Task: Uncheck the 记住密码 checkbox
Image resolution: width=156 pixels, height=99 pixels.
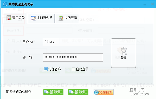Action: coord(45,69)
